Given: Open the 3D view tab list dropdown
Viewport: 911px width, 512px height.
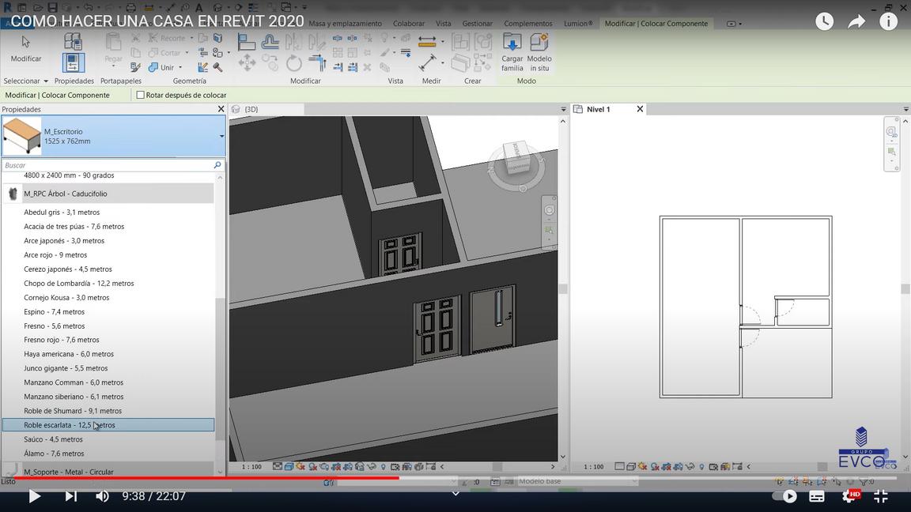Looking at the screenshot, I should (x=563, y=109).
